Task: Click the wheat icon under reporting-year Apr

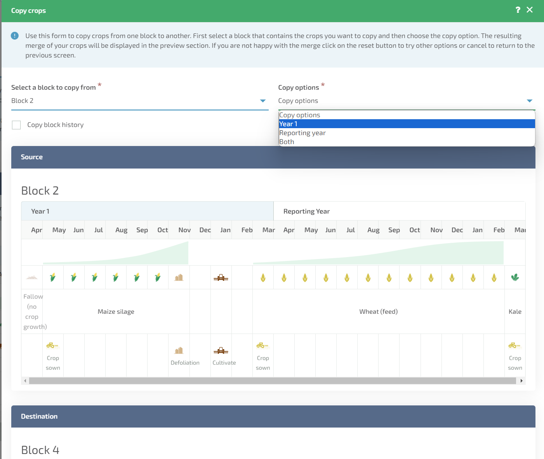Action: (284, 278)
